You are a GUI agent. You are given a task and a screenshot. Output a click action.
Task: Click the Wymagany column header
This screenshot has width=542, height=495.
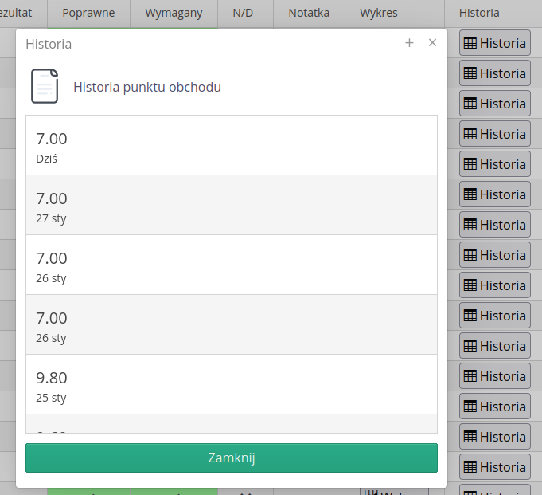(174, 13)
